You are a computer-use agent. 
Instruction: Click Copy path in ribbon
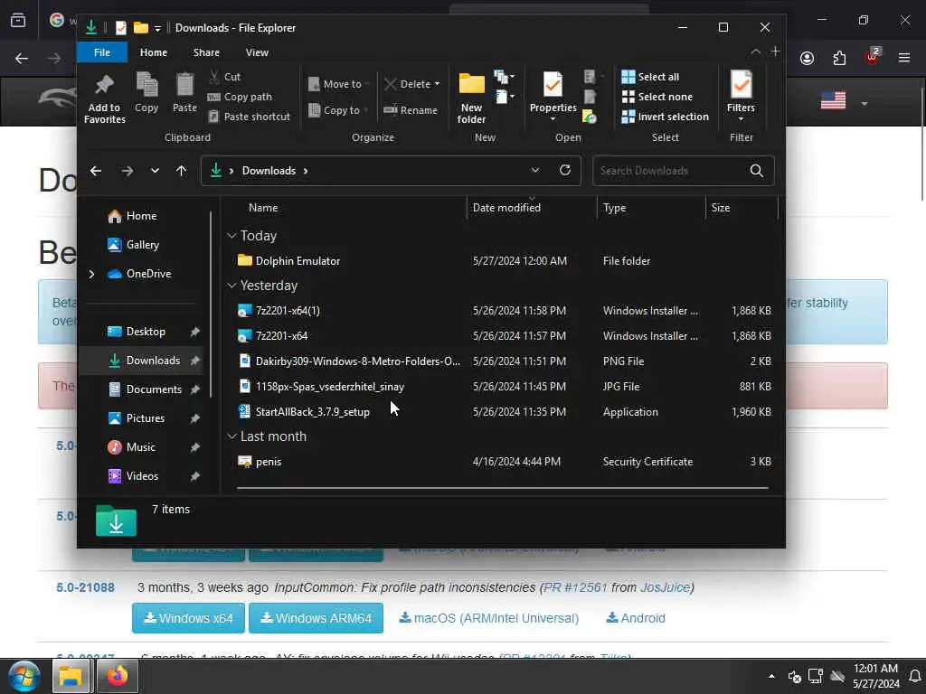click(241, 97)
